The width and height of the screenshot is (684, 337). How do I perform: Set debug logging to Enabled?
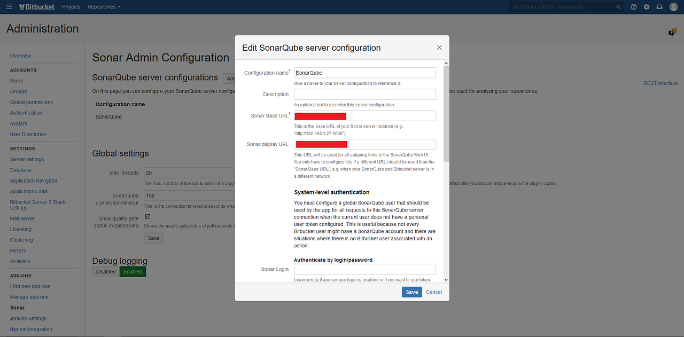coord(133,272)
